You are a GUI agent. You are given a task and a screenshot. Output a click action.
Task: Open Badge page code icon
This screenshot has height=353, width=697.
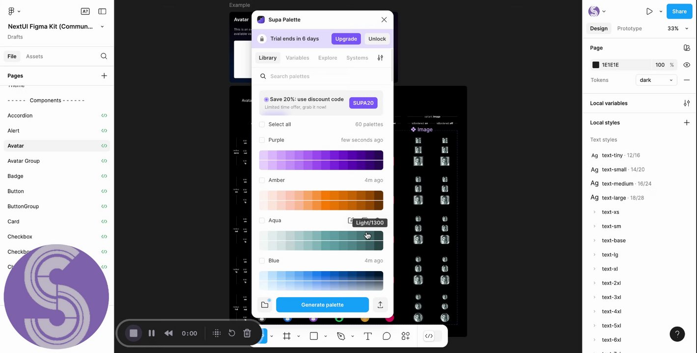click(x=104, y=176)
